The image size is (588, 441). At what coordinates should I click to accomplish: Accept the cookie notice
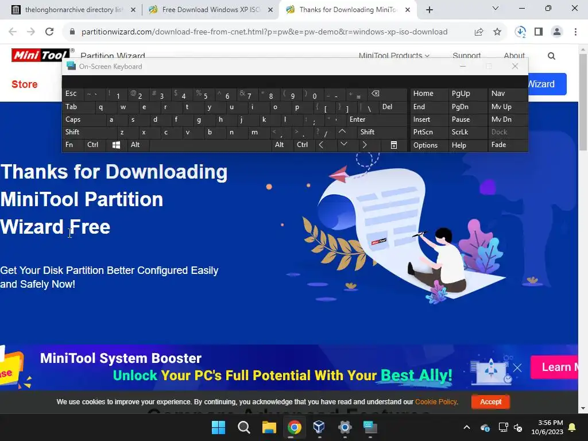pos(490,401)
